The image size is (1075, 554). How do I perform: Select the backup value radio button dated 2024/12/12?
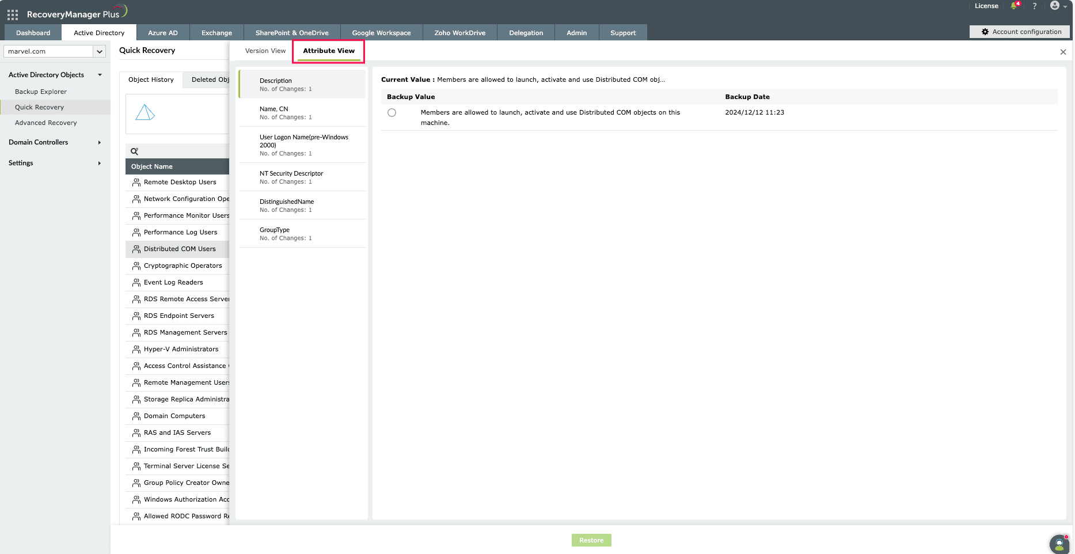(x=392, y=113)
